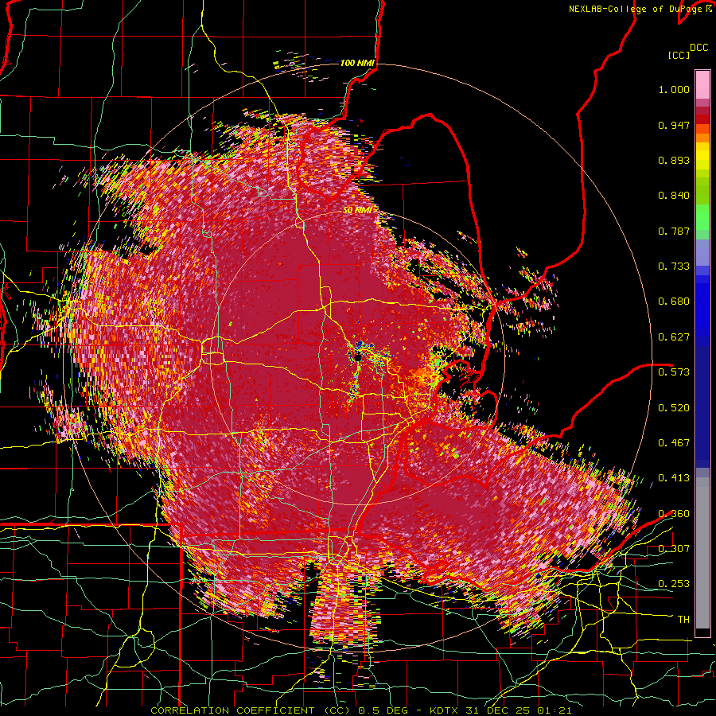Click the black radar site dot at center

[359, 357]
